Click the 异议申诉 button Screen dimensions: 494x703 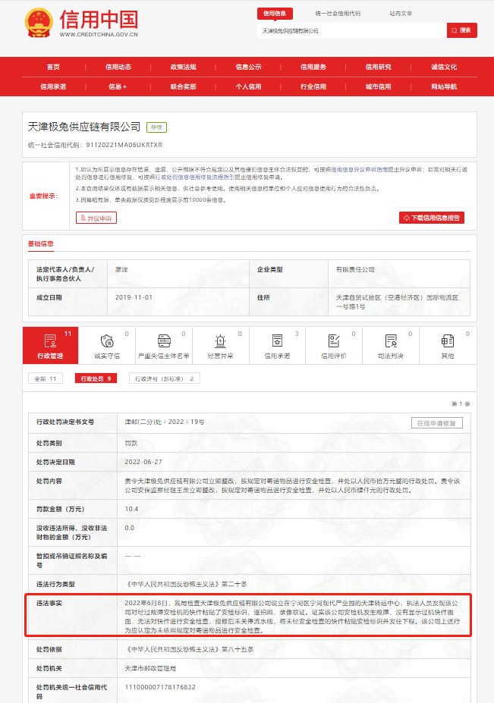tap(96, 218)
